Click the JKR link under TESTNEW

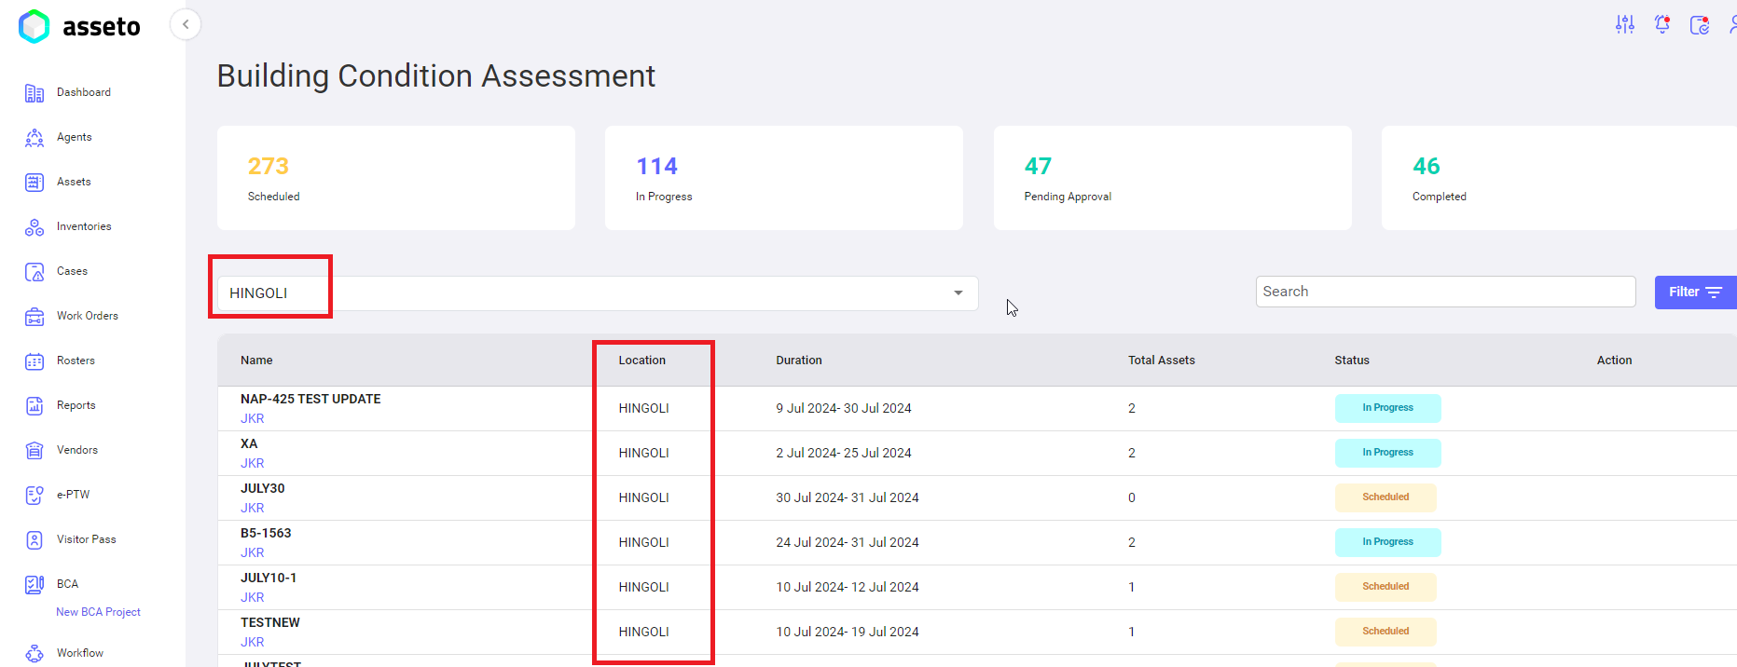(253, 643)
